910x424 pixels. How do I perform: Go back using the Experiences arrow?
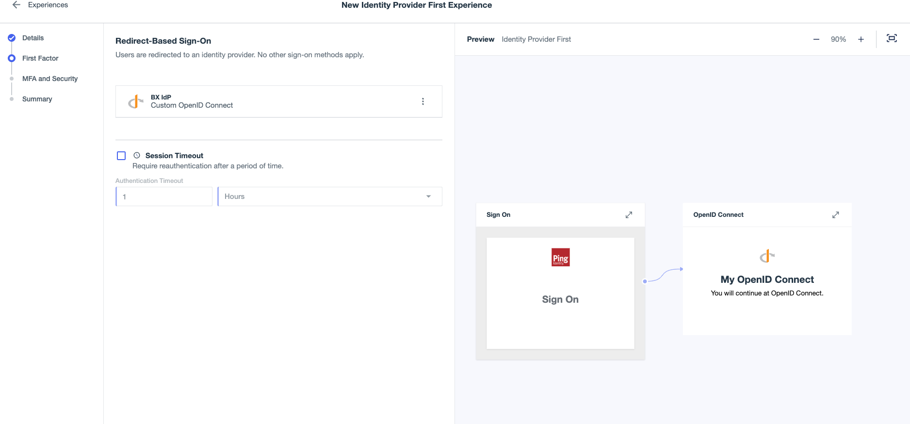[16, 5]
